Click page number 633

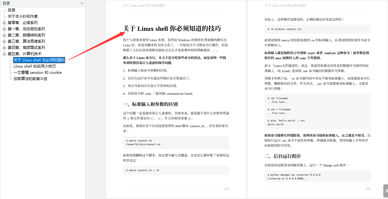tap(227, 189)
